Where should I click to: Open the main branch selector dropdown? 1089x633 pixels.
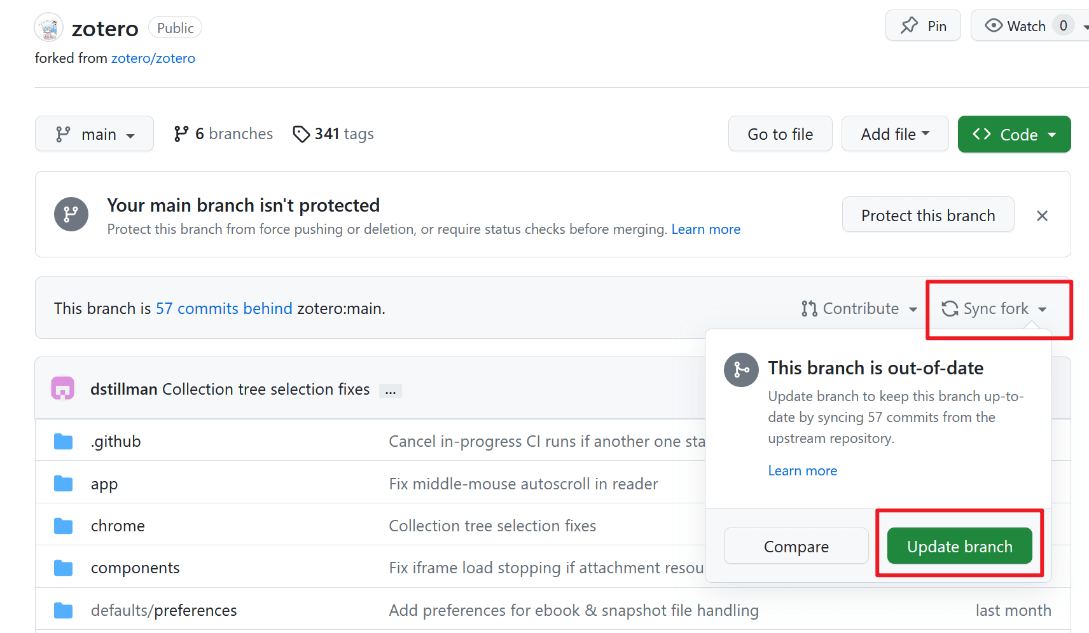pos(94,134)
